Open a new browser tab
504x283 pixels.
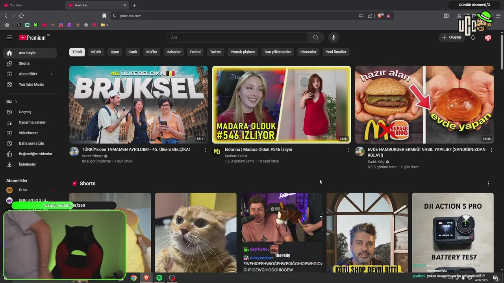click(134, 5)
